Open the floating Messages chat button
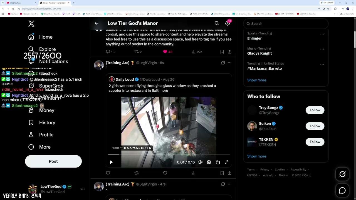The height and width of the screenshot is (200, 356). point(342,191)
